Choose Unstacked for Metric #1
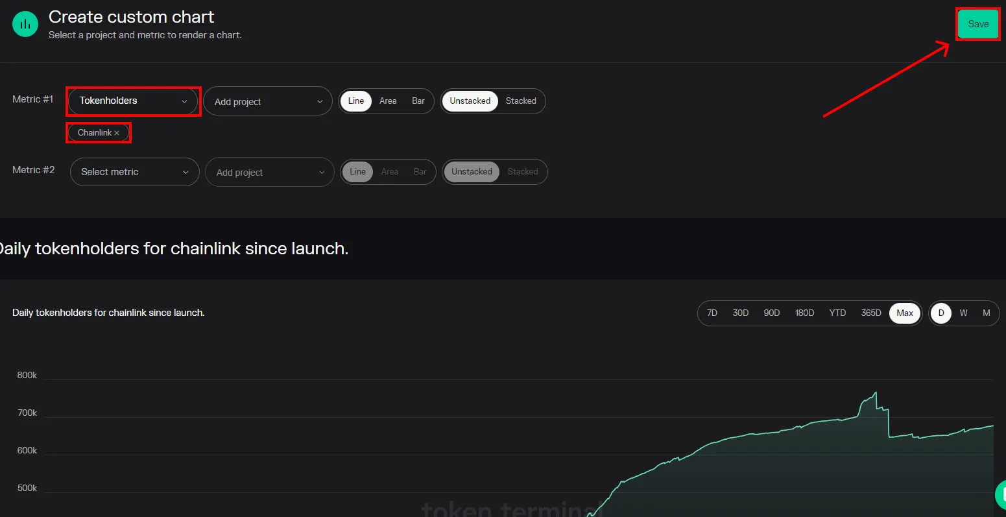Screen dimensions: 1006x517 tap(470, 101)
